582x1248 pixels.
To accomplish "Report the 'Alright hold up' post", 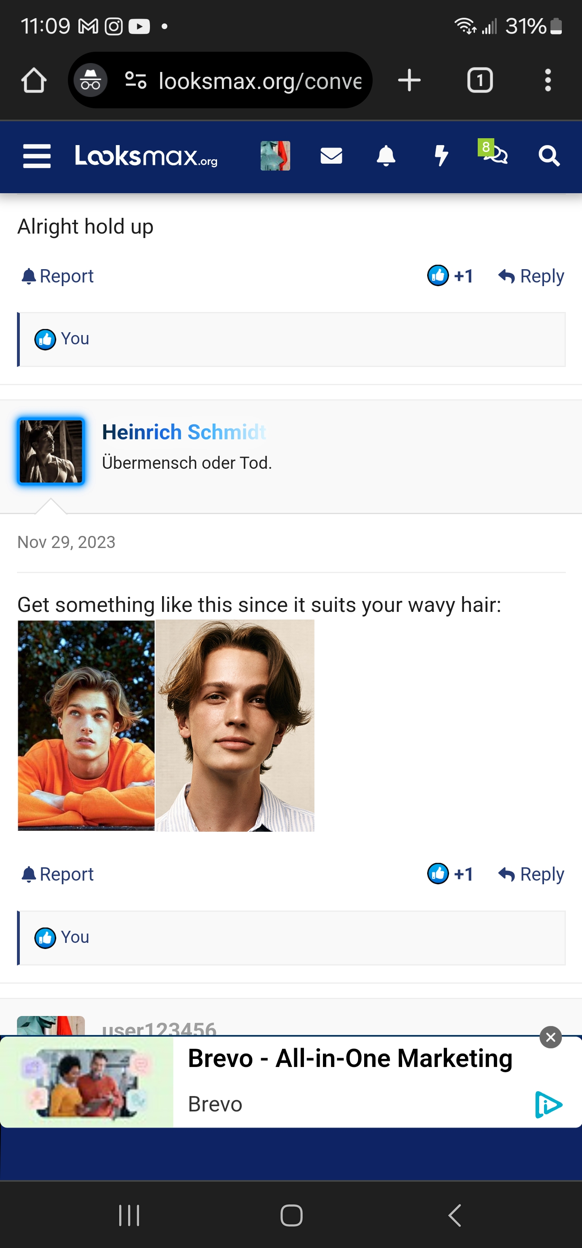I will (x=58, y=276).
